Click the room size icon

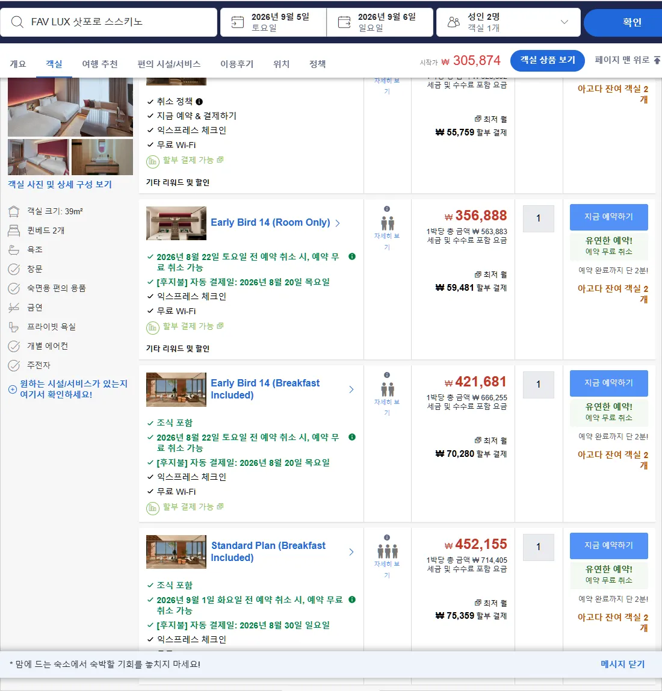pyautogui.click(x=14, y=211)
